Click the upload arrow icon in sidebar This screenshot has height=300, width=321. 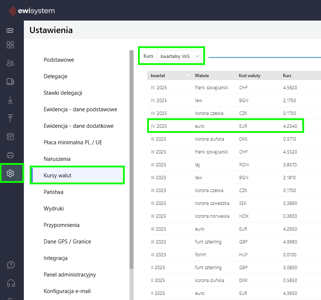pyautogui.click(x=10, y=118)
